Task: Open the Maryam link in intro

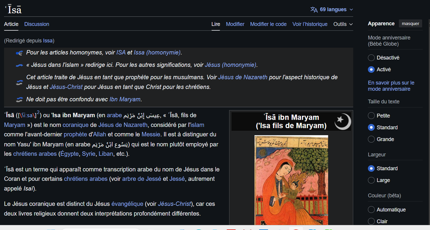Action: (15, 125)
